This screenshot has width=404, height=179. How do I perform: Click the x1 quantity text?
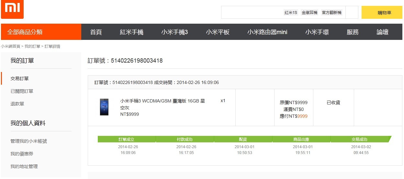point(223,101)
